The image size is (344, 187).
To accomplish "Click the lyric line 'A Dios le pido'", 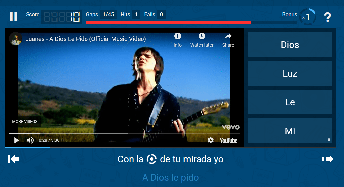I will [170, 178].
